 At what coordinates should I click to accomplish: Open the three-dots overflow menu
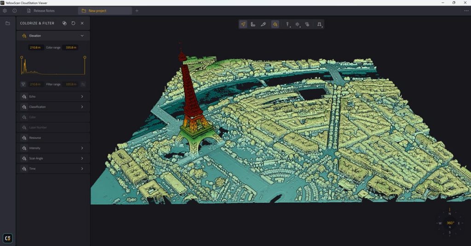pyautogui.click(x=466, y=11)
